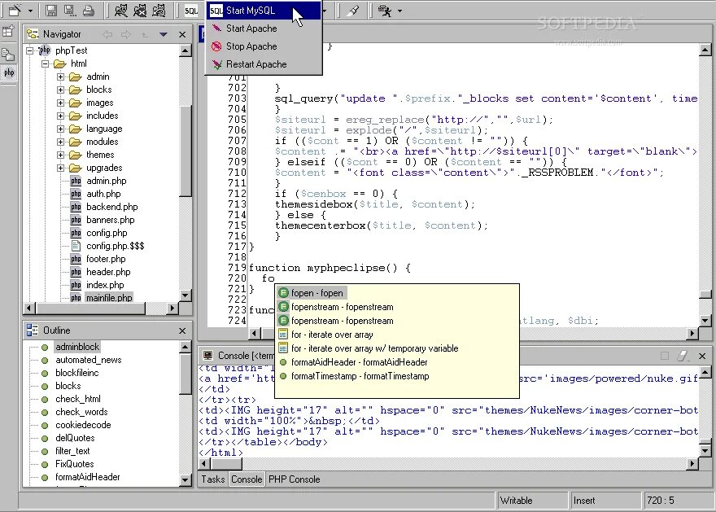Choose for - iterate over array template
716x512 pixels.
pyautogui.click(x=332, y=335)
